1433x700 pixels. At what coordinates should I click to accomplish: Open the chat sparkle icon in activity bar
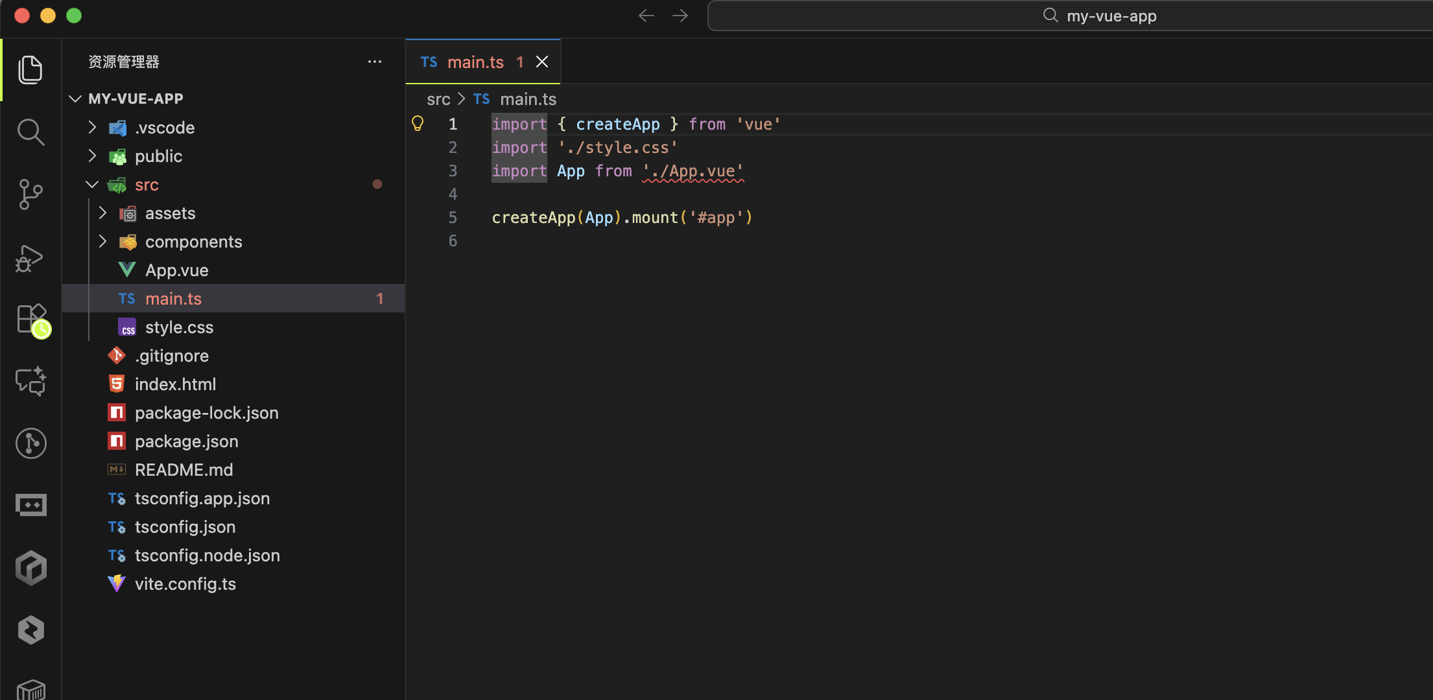tap(30, 381)
